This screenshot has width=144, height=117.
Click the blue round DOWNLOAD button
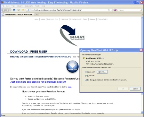point(73,67)
